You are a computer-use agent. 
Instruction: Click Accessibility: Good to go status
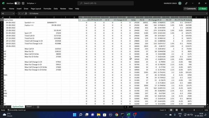[17, 110]
